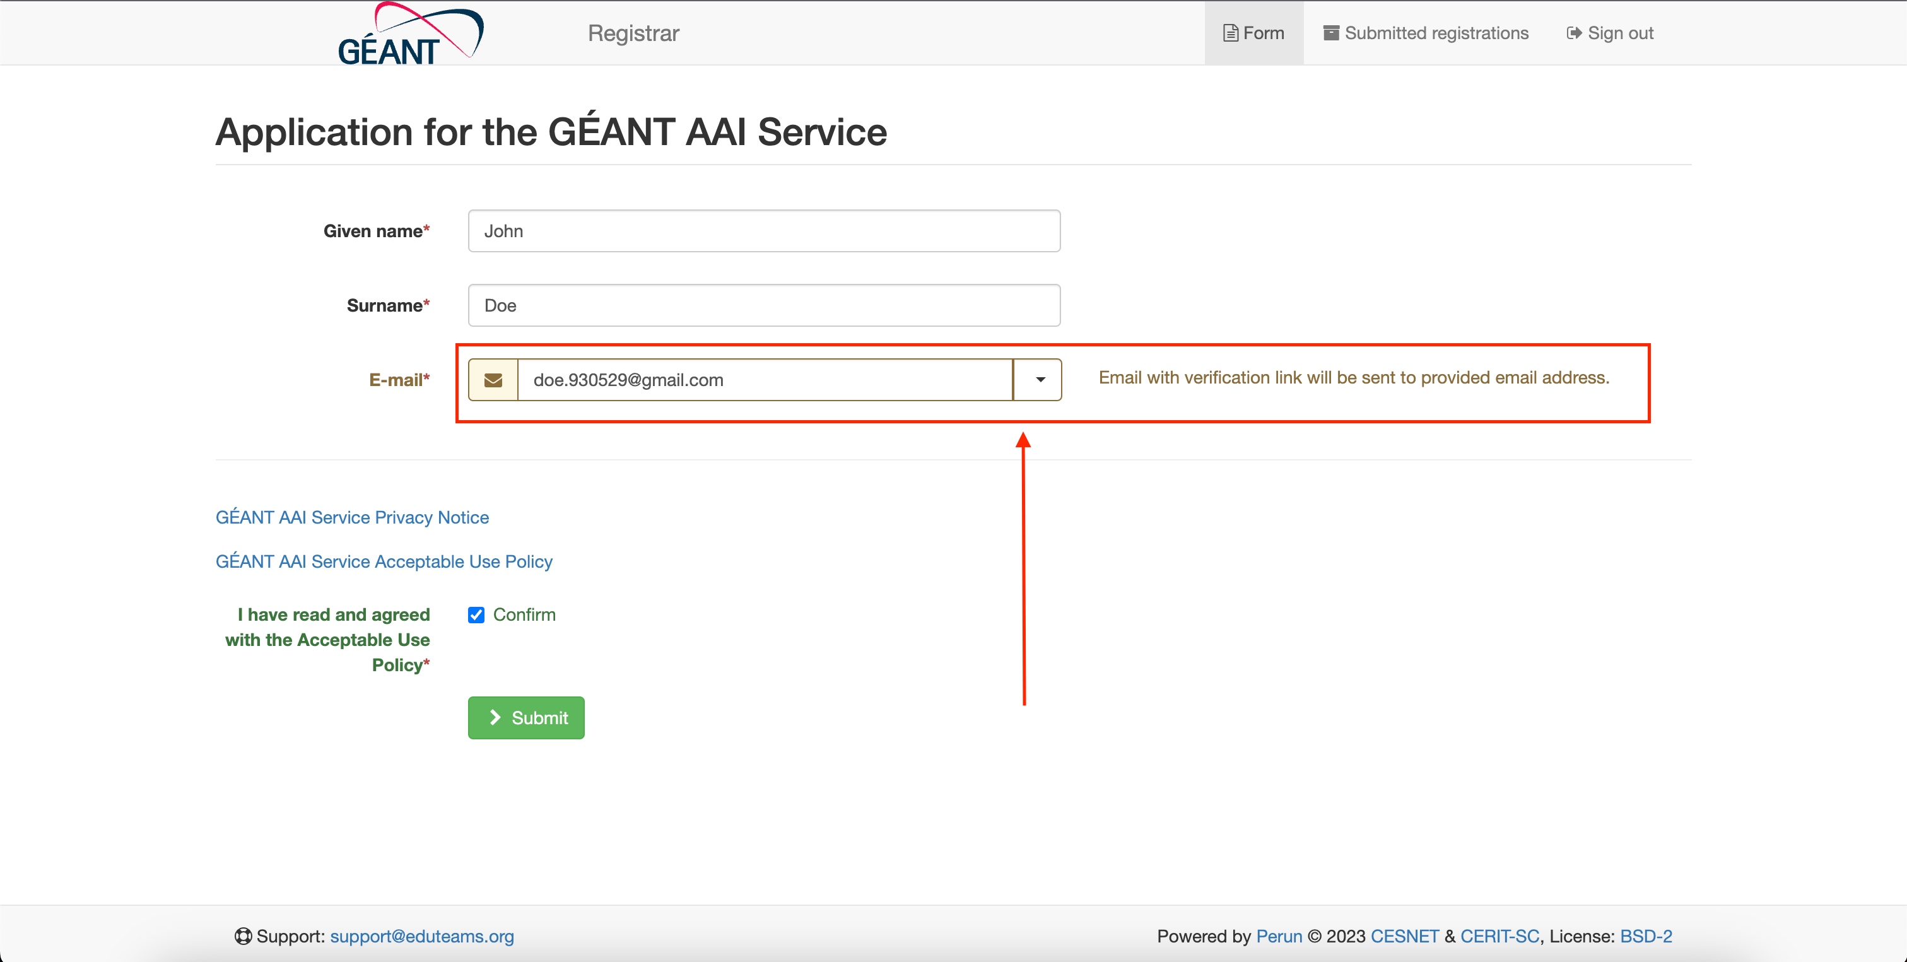The height and width of the screenshot is (962, 1907).
Task: Click the GÉANT logo
Action: tap(411, 33)
